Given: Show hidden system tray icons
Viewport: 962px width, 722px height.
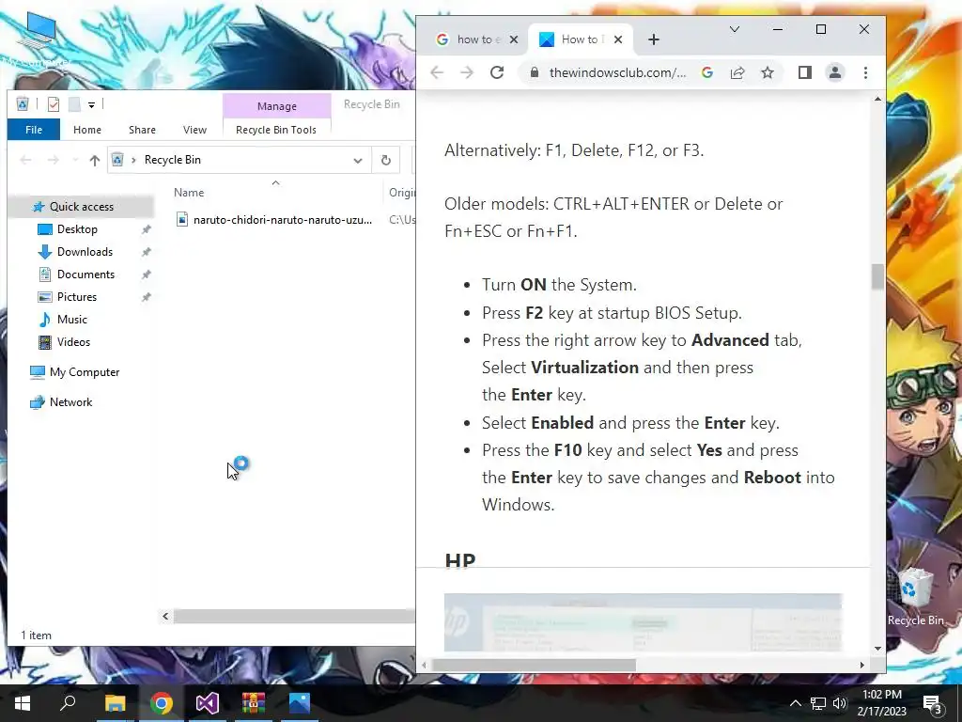Looking at the screenshot, I should point(795,703).
